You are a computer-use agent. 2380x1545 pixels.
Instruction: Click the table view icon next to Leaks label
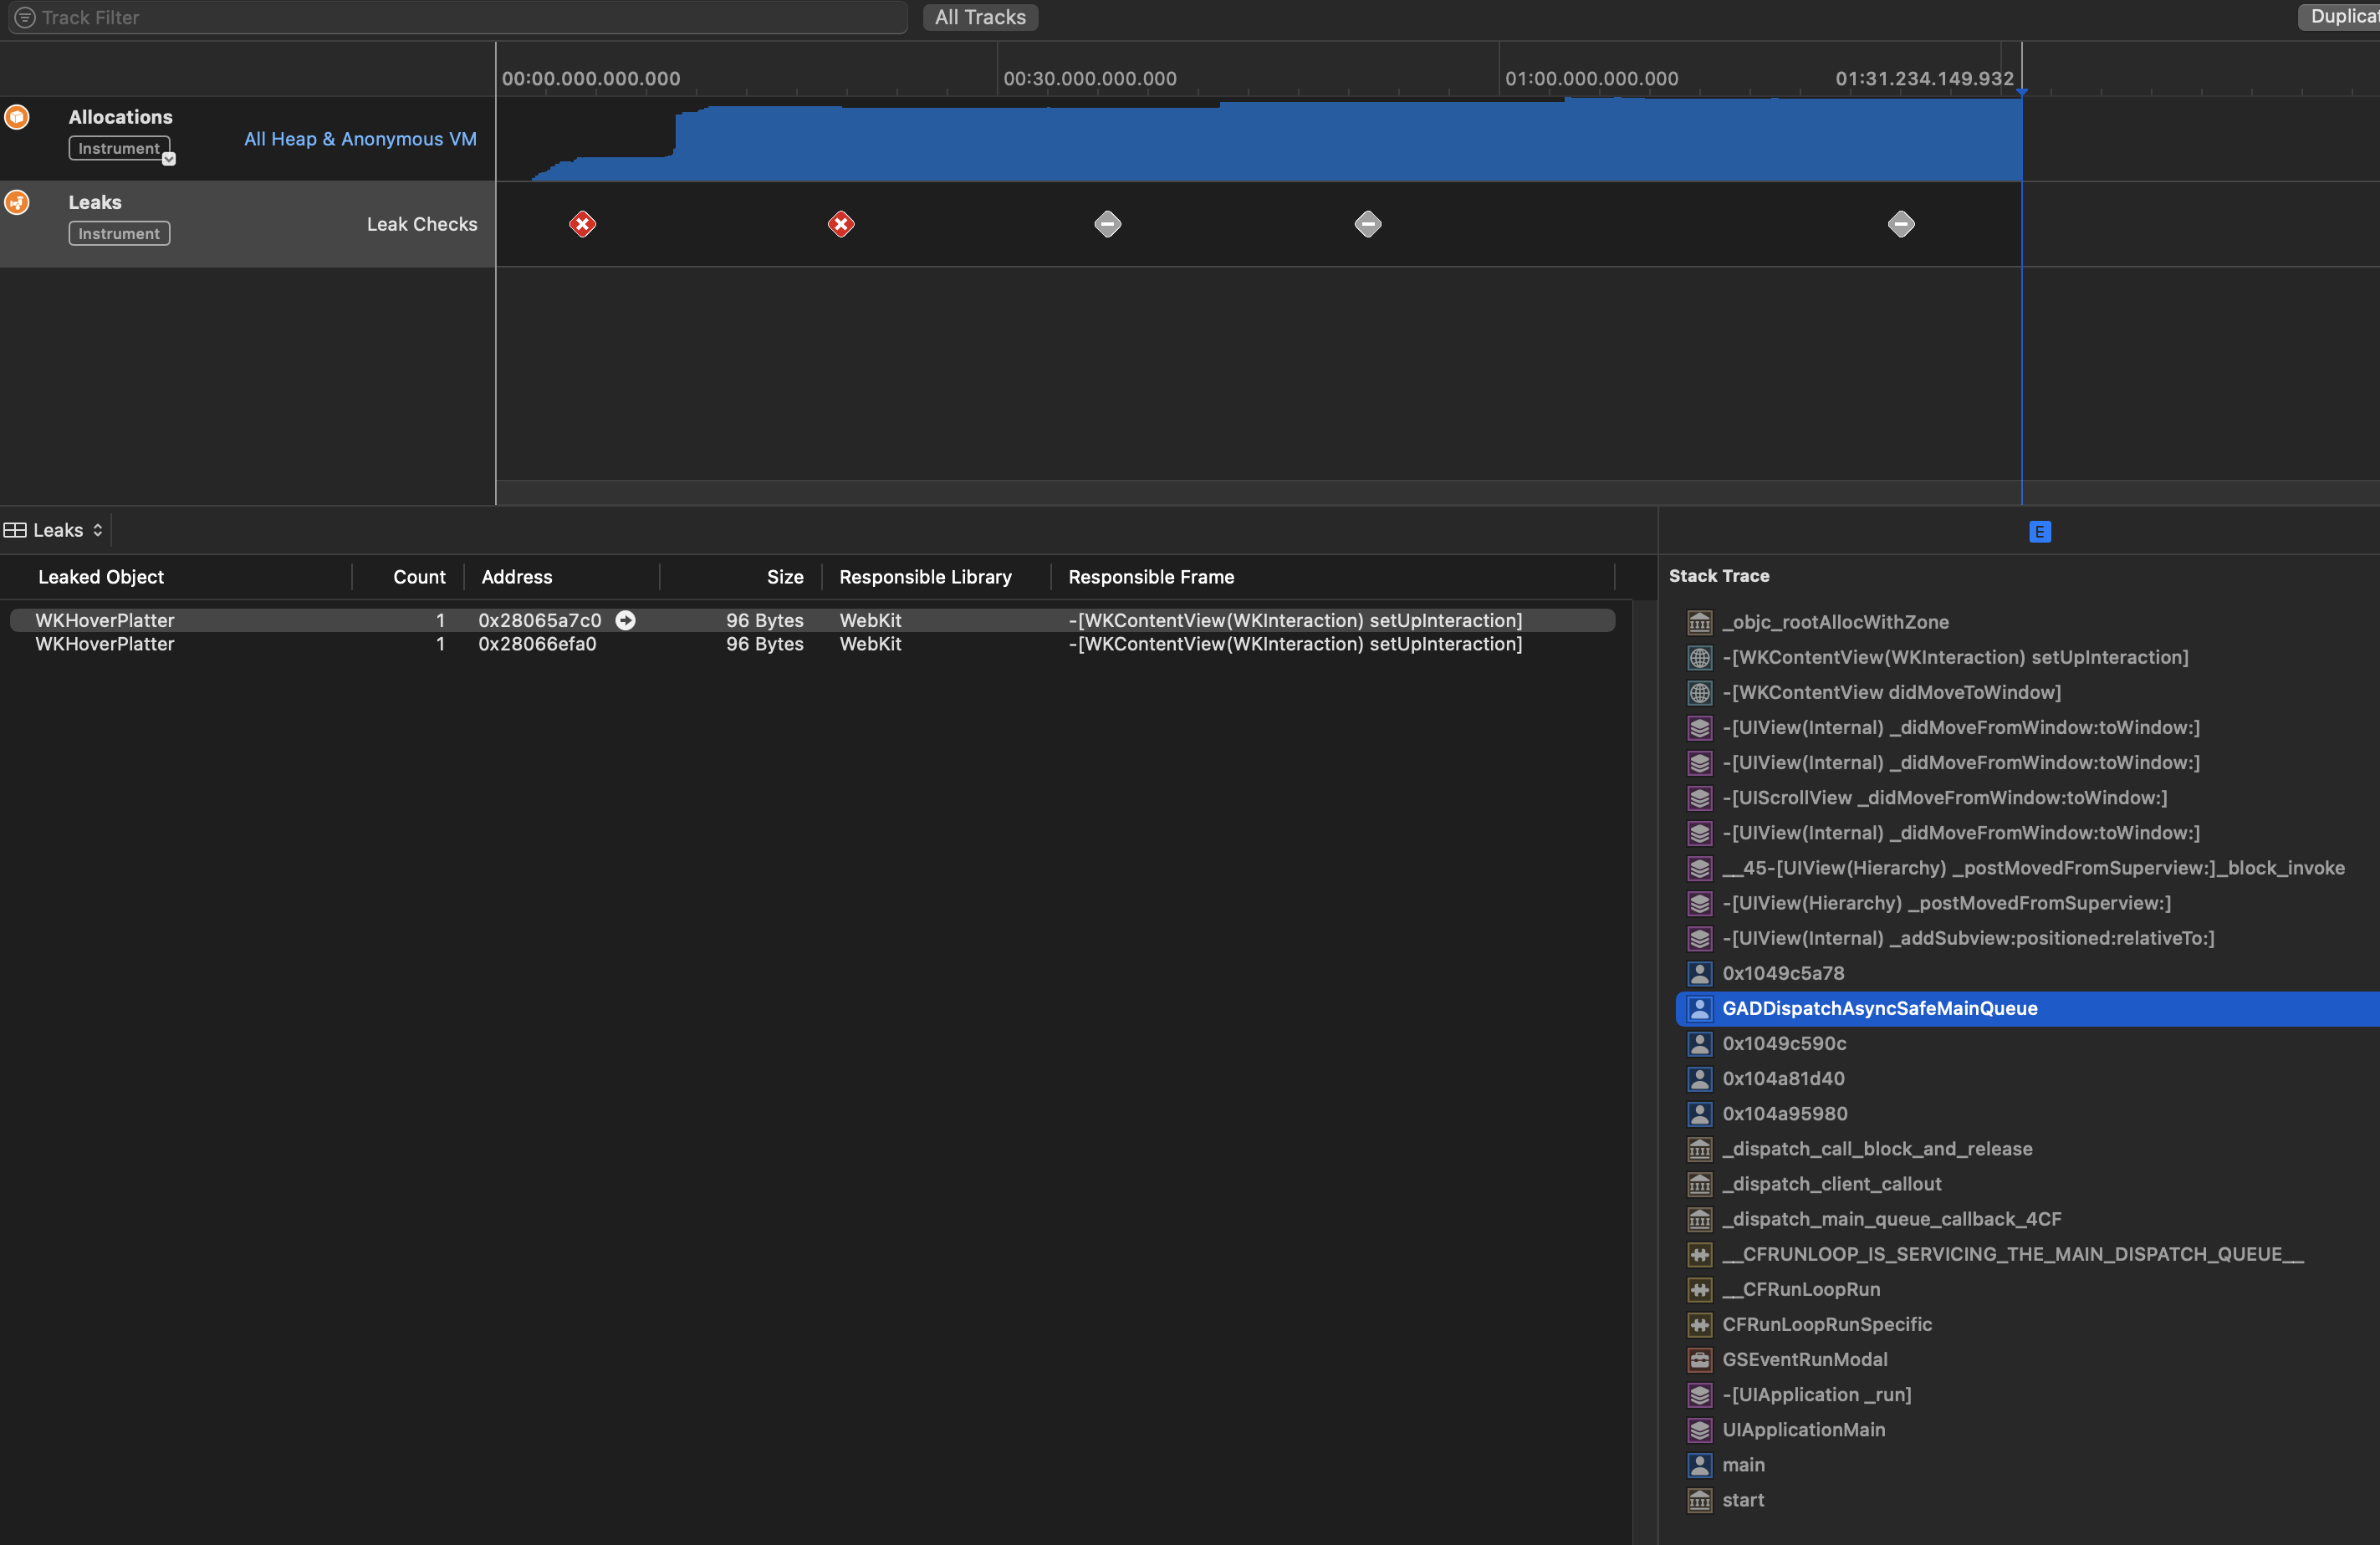[x=16, y=529]
